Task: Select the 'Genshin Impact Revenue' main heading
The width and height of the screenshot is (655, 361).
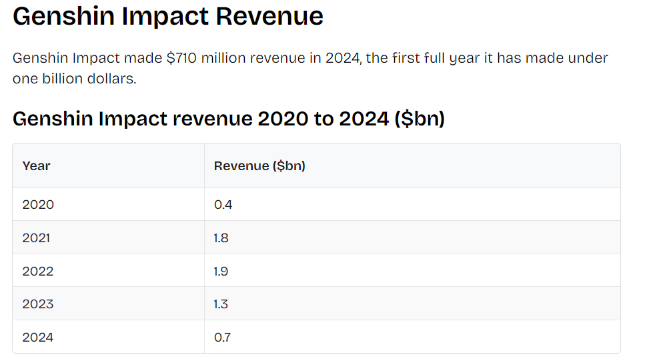Action: (x=168, y=17)
